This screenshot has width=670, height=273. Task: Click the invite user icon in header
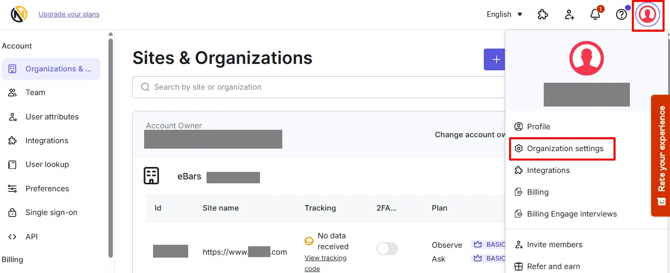click(569, 14)
